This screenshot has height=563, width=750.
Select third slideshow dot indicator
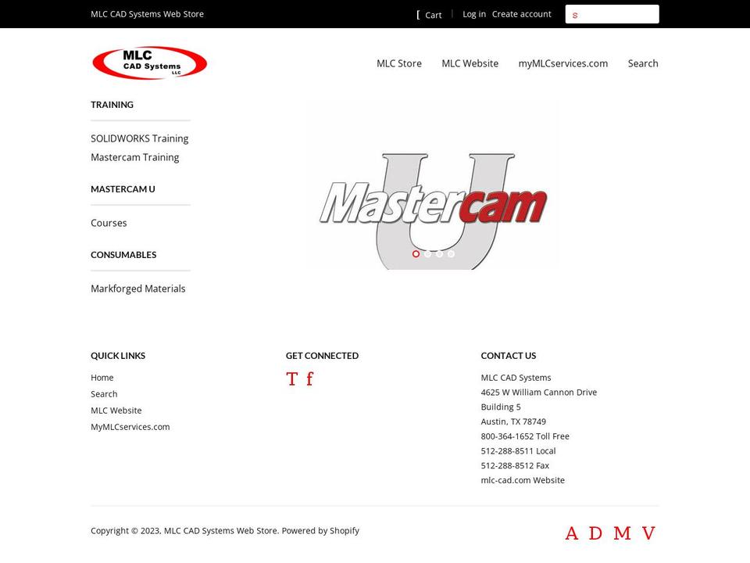tap(439, 253)
